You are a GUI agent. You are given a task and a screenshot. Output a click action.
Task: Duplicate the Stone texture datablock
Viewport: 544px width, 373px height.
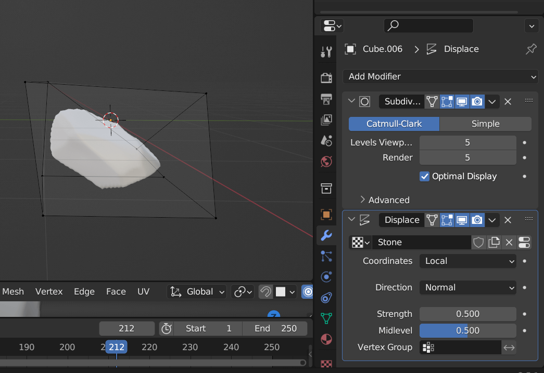[x=494, y=243]
